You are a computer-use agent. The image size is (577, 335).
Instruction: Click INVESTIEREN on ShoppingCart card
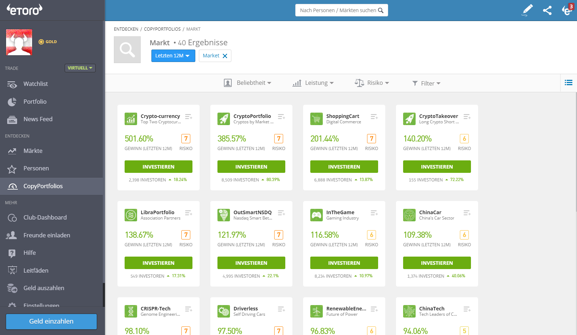click(344, 167)
